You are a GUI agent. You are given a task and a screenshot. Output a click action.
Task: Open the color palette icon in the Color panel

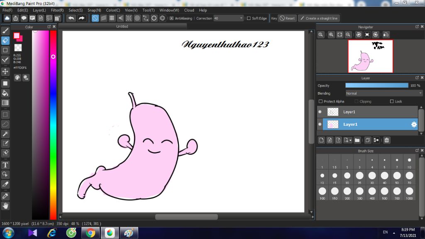click(17, 78)
